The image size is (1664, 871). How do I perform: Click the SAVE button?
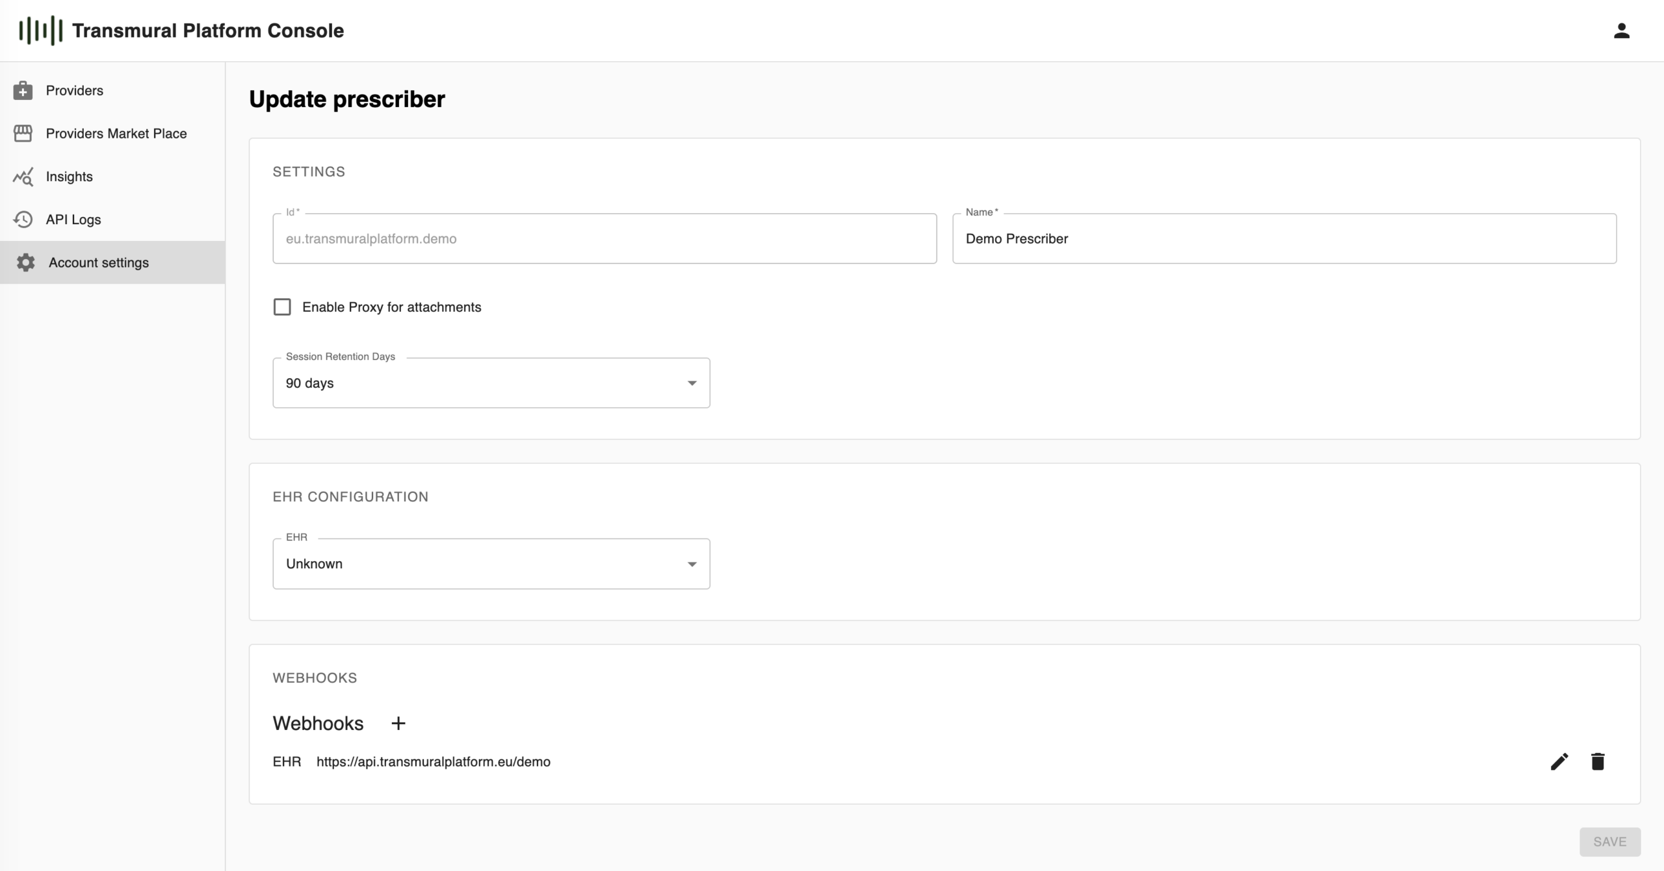click(x=1609, y=841)
